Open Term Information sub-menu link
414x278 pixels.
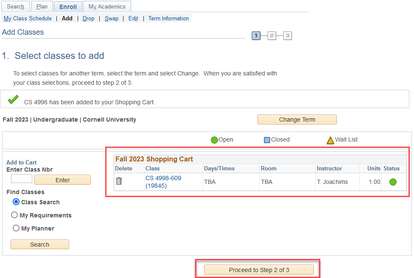tap(168, 19)
